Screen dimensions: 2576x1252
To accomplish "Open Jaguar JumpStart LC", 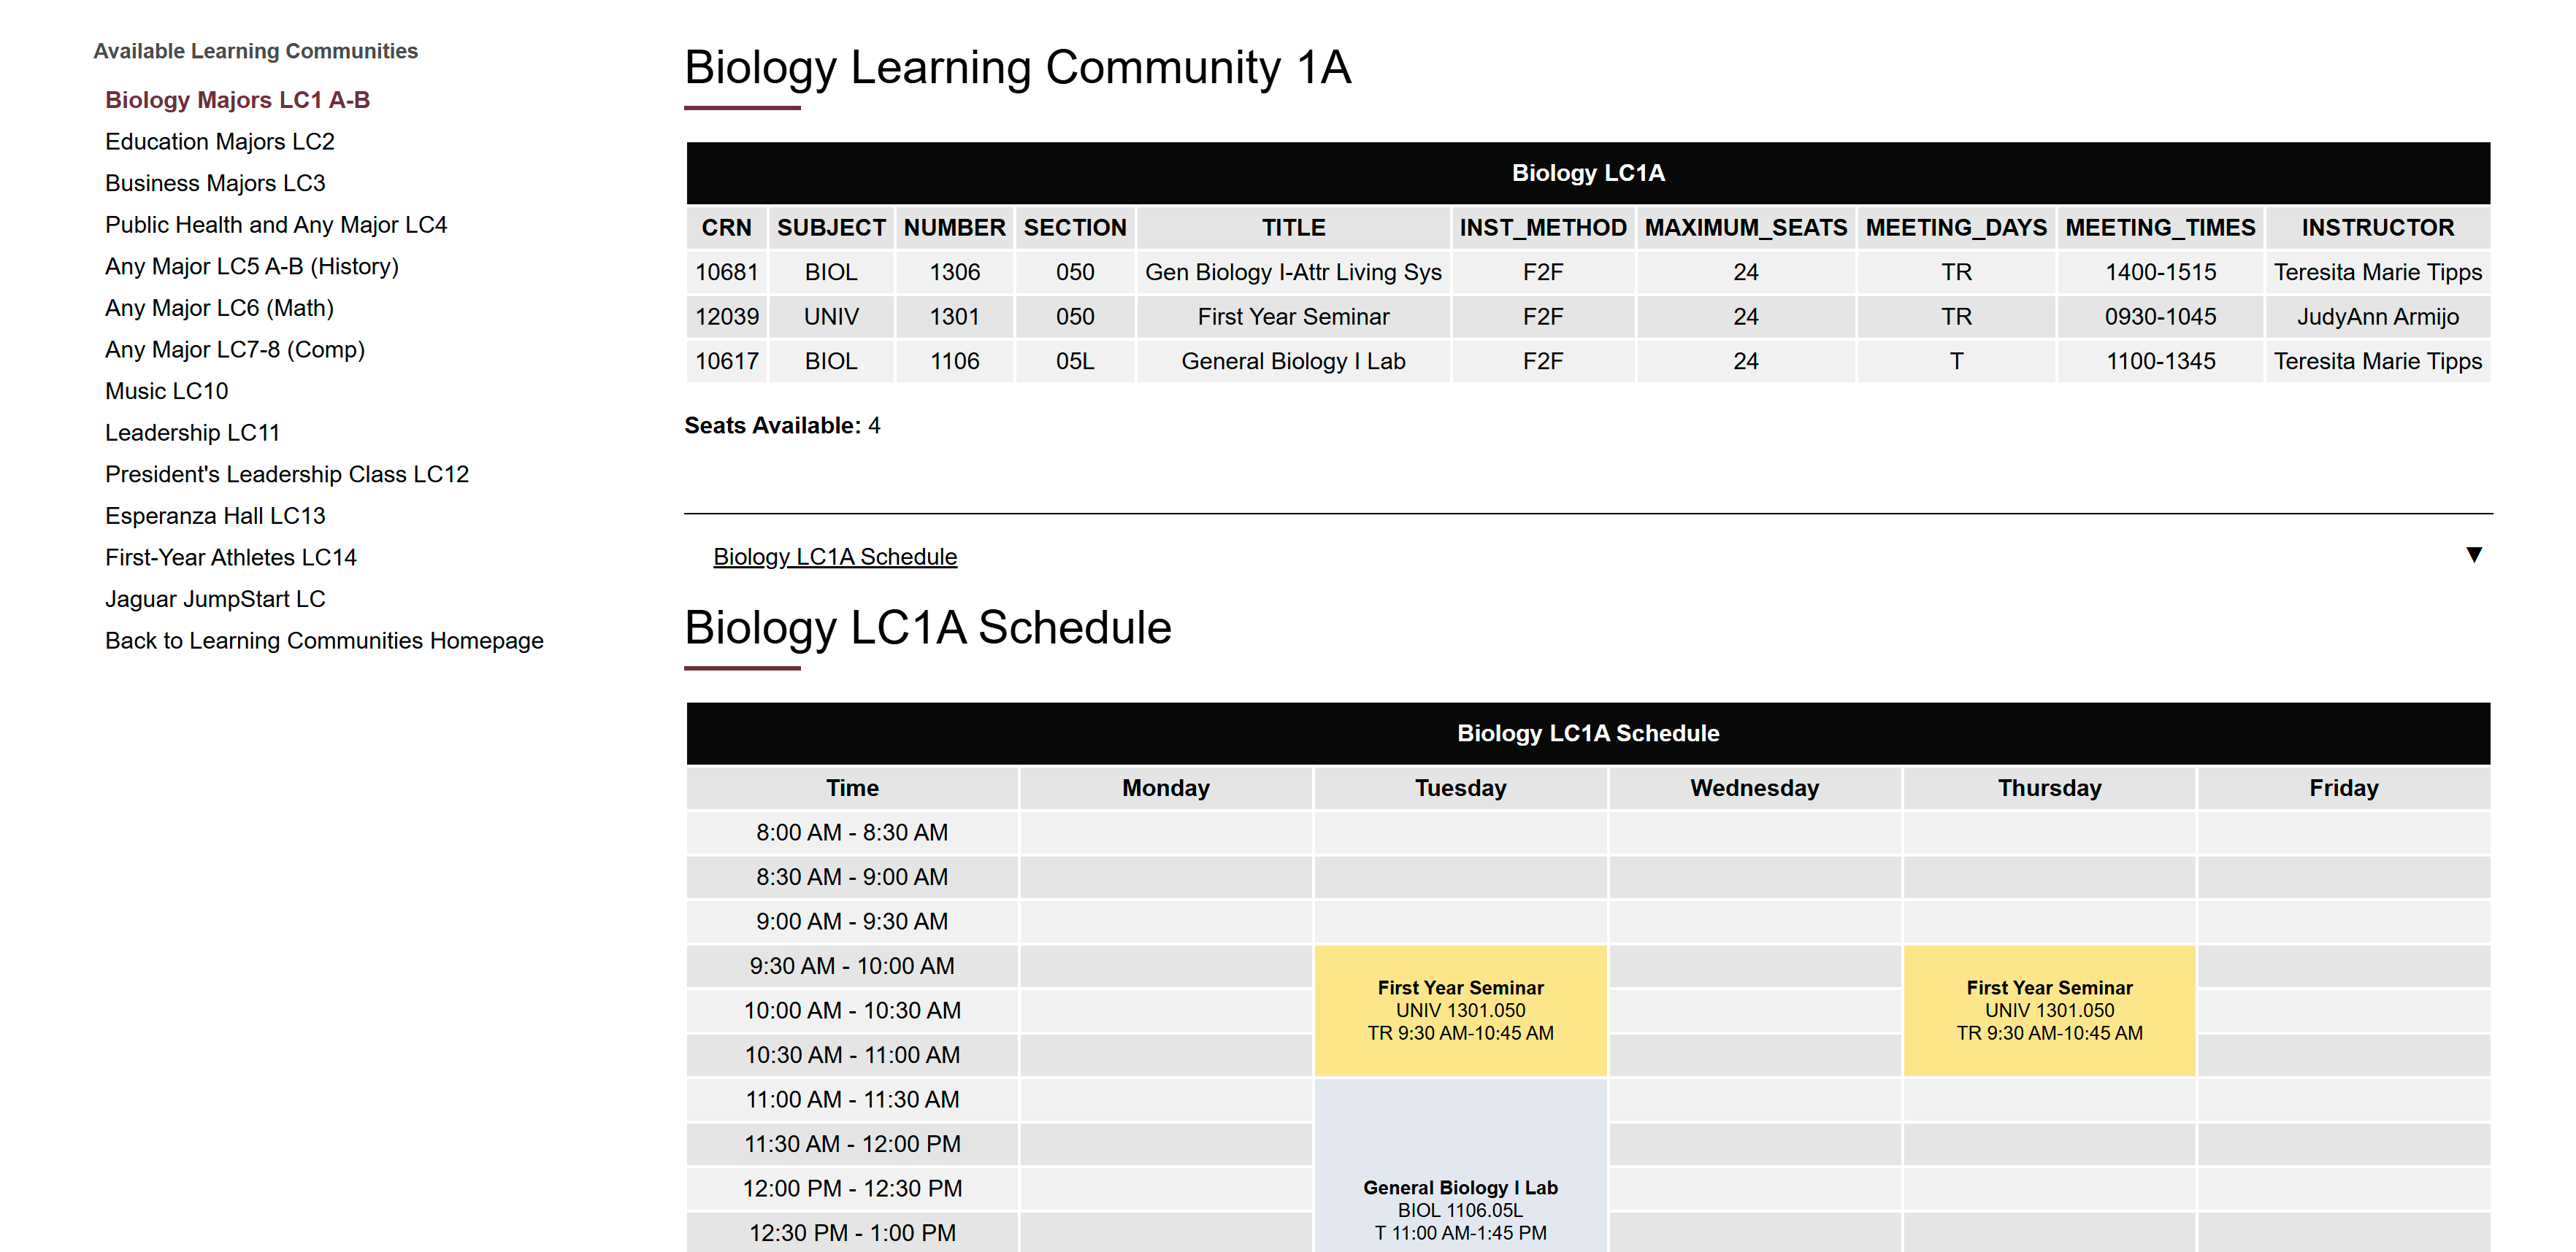I will pos(214,598).
